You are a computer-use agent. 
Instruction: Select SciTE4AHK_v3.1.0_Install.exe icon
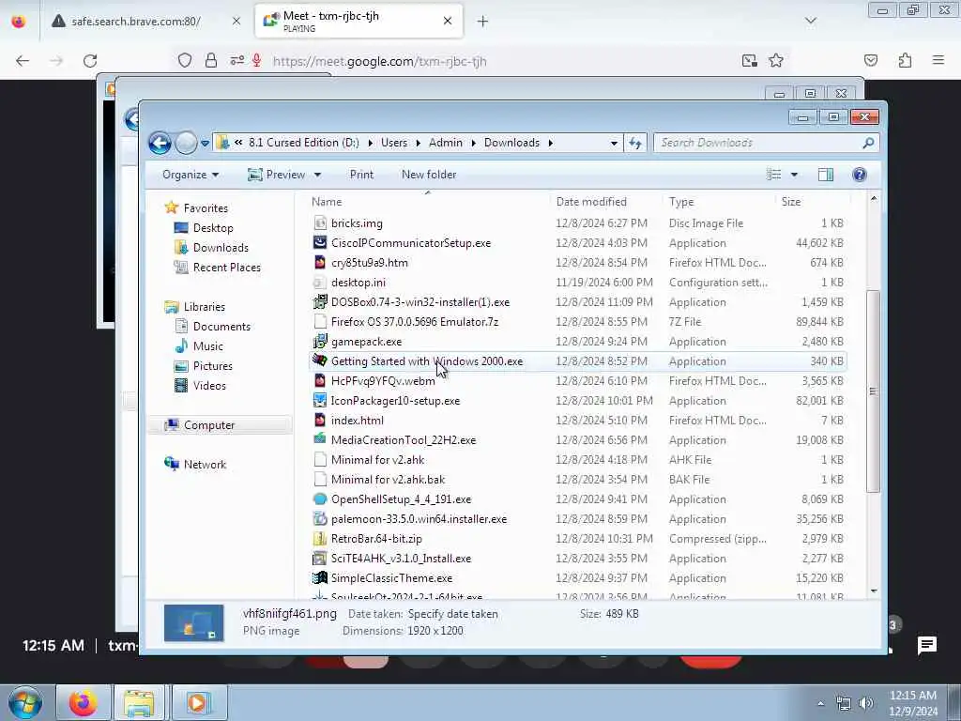point(319,558)
